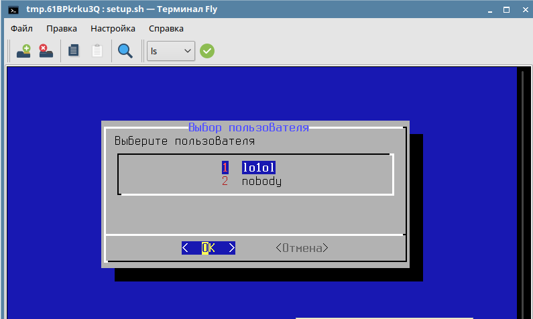This screenshot has height=319, width=533.
Task: Click the paste clipboard icon
Action: [97, 51]
